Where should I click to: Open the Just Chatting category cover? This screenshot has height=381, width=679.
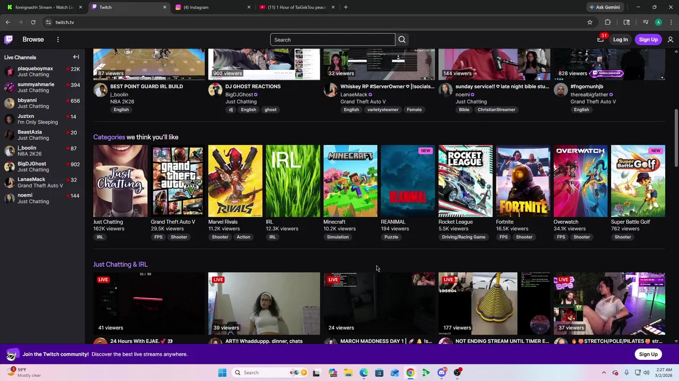(120, 181)
